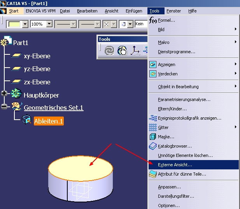
Task: Click the axis system icon in Tools toolbar
Action: [x=135, y=51]
